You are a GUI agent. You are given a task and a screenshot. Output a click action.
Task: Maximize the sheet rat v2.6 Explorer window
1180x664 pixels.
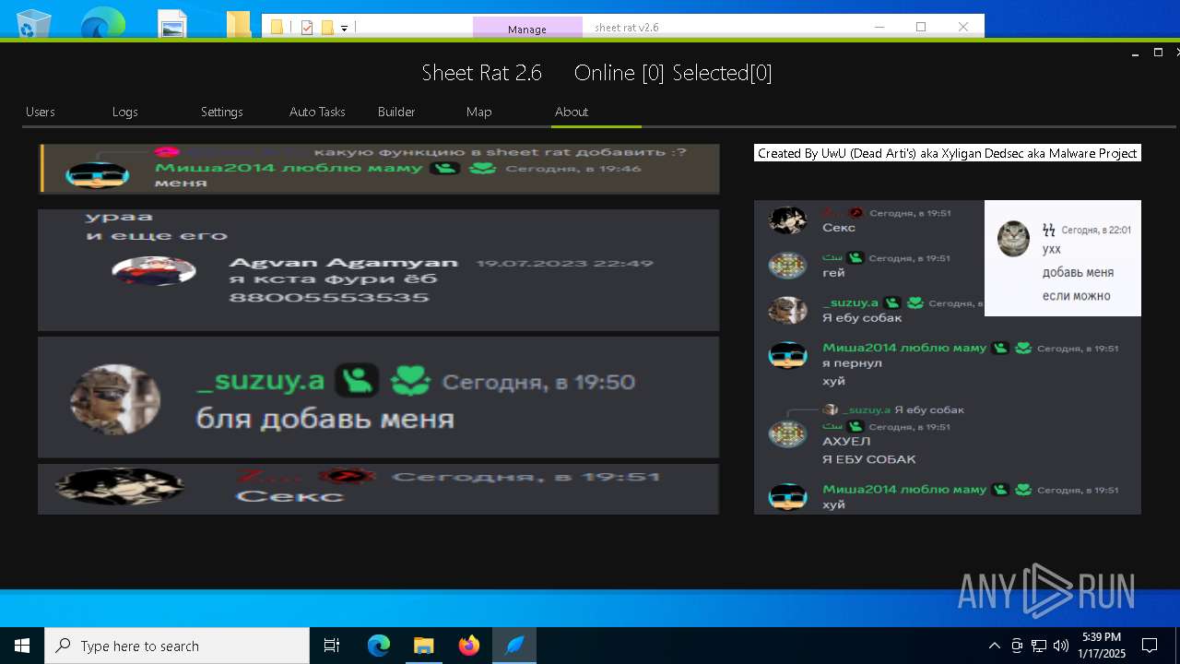(920, 27)
